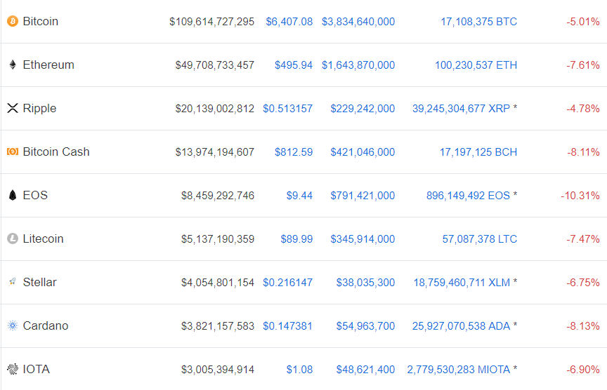This screenshot has width=607, height=390.
Task: Click Litecoin volume $345,914,000
Action: click(363, 239)
